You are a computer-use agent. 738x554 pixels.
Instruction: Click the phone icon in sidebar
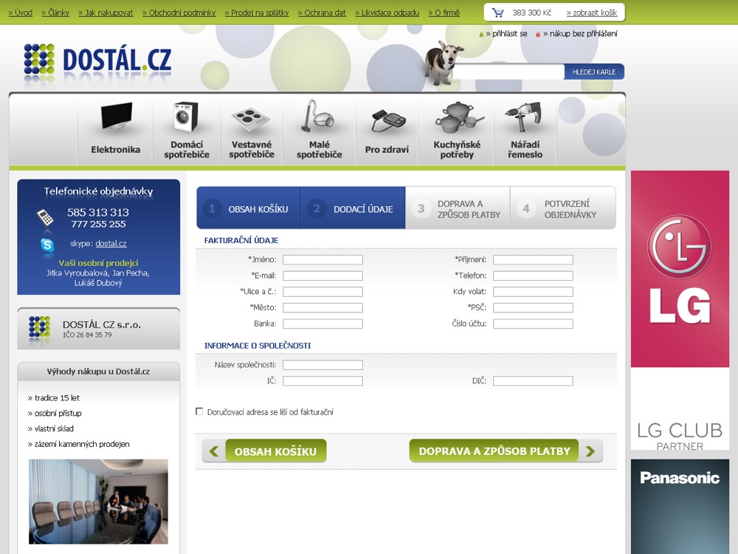tap(45, 217)
